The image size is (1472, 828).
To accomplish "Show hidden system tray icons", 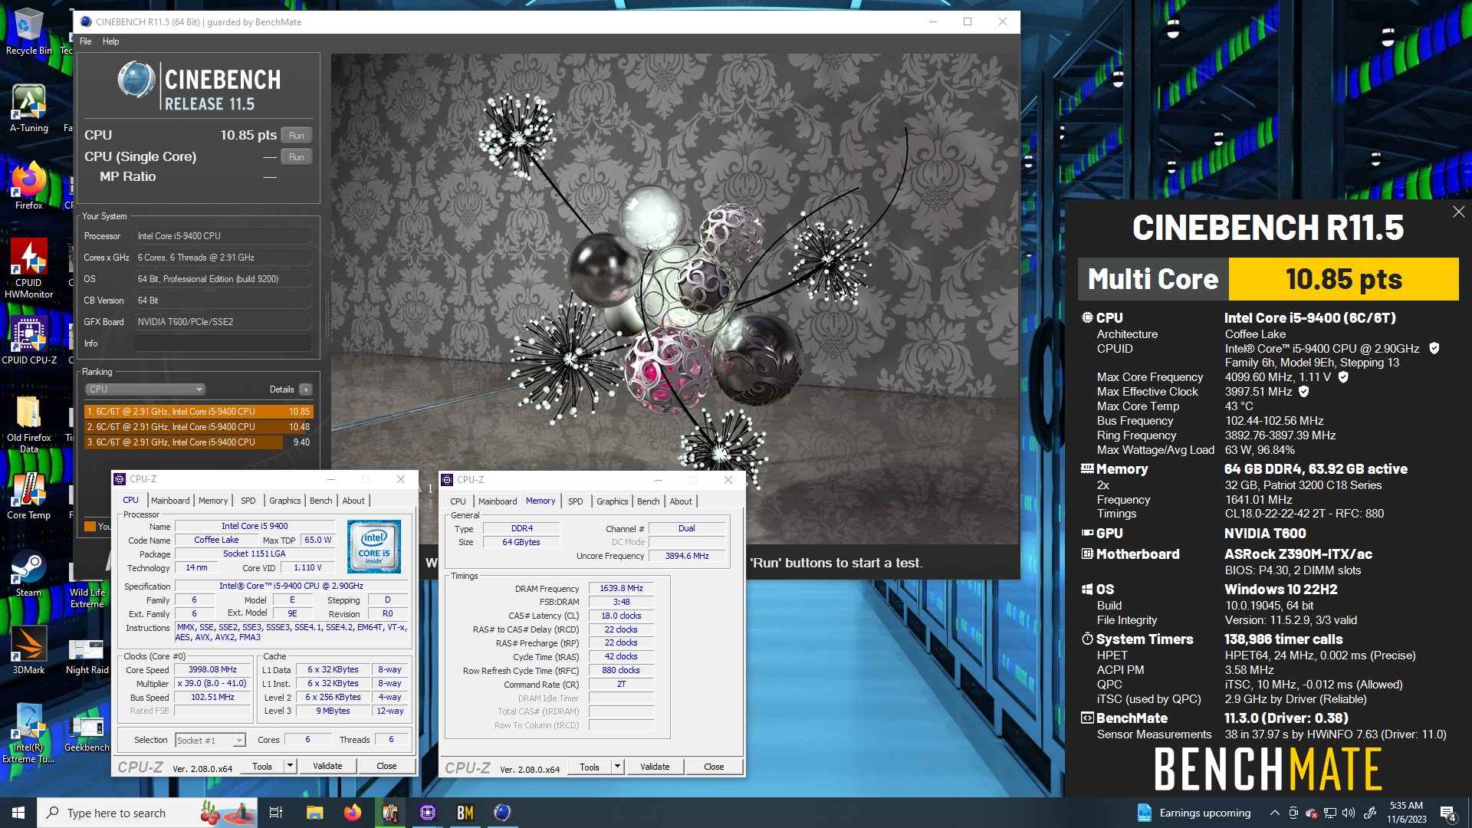I will [x=1274, y=813].
